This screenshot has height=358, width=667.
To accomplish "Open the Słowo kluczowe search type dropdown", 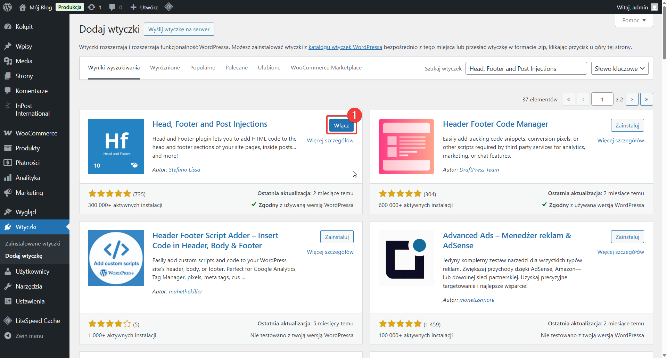I will tap(620, 68).
